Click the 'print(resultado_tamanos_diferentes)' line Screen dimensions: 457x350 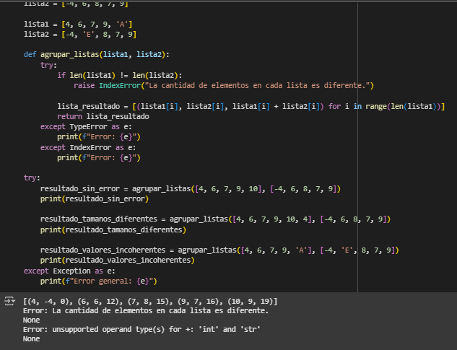tap(113, 230)
